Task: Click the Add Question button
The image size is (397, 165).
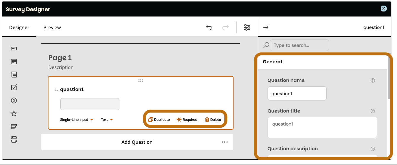Action: coord(137,142)
